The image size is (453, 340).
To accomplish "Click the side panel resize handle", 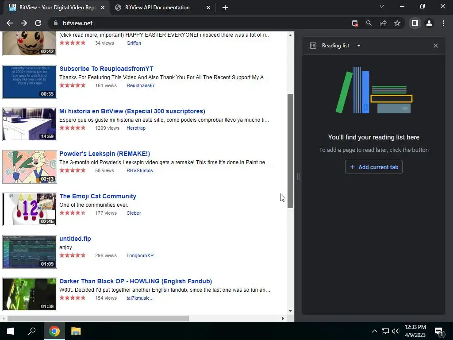I will click(298, 176).
